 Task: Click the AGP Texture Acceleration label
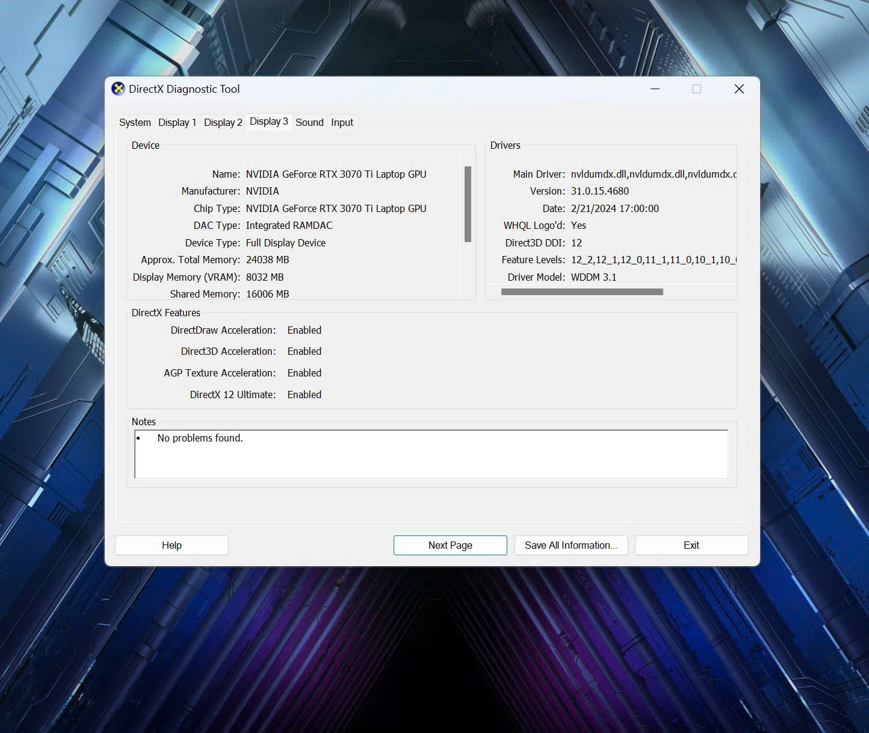click(220, 373)
